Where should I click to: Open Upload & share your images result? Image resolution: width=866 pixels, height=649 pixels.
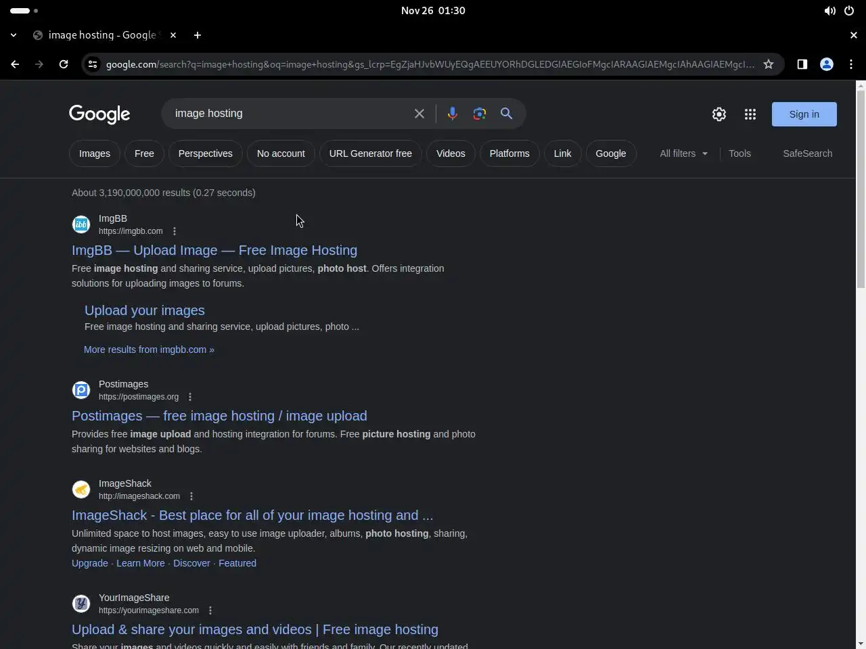coord(255,629)
